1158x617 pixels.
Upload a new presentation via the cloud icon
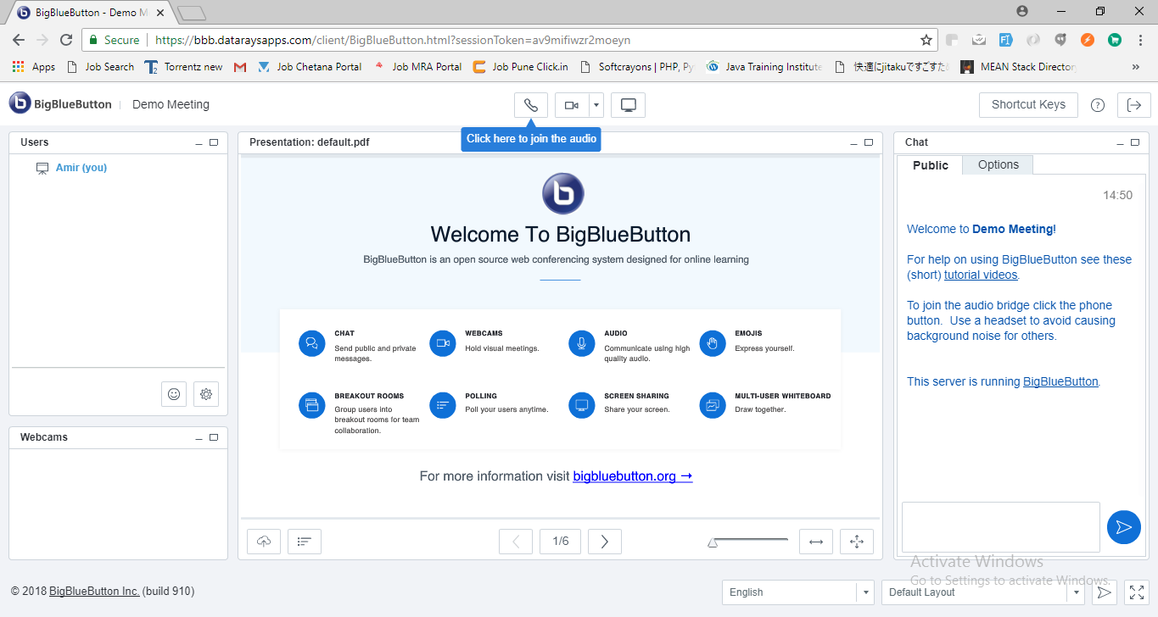click(x=263, y=541)
